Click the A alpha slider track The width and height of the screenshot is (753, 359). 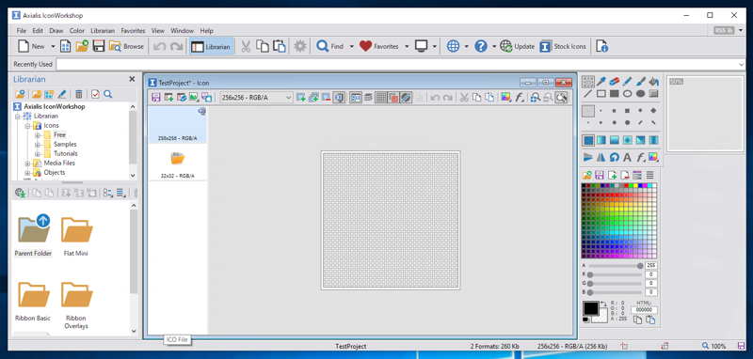click(x=615, y=266)
